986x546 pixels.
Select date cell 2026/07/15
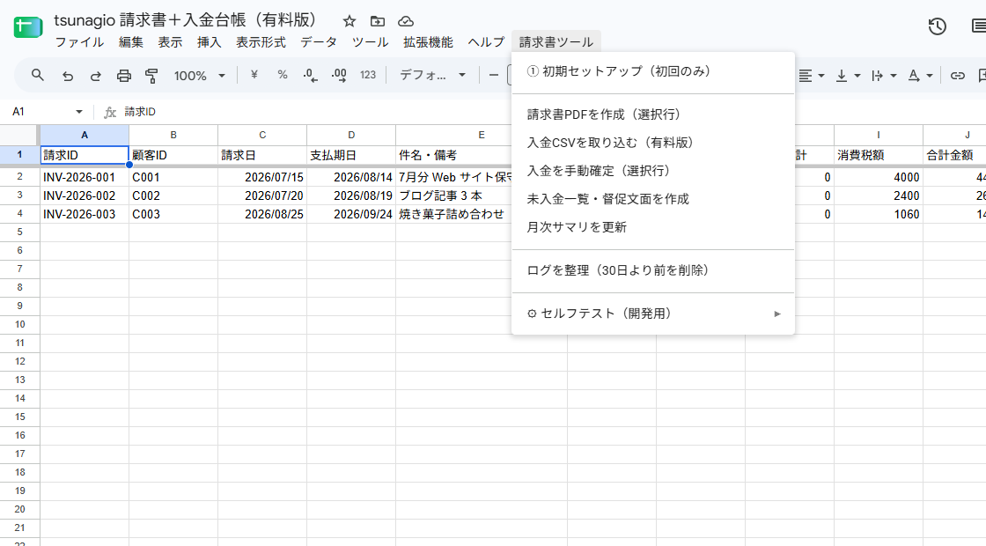click(262, 177)
